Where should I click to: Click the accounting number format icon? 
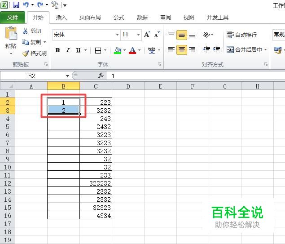point(278,50)
